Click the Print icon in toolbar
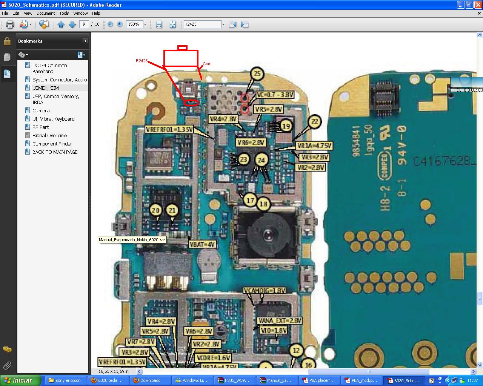The image size is (483, 386). [10, 25]
